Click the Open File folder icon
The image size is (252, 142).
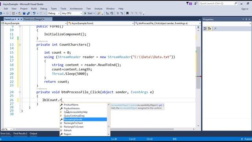point(20,13)
